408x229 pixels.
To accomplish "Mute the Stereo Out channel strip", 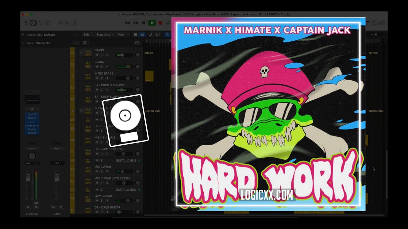I will point(28,207).
